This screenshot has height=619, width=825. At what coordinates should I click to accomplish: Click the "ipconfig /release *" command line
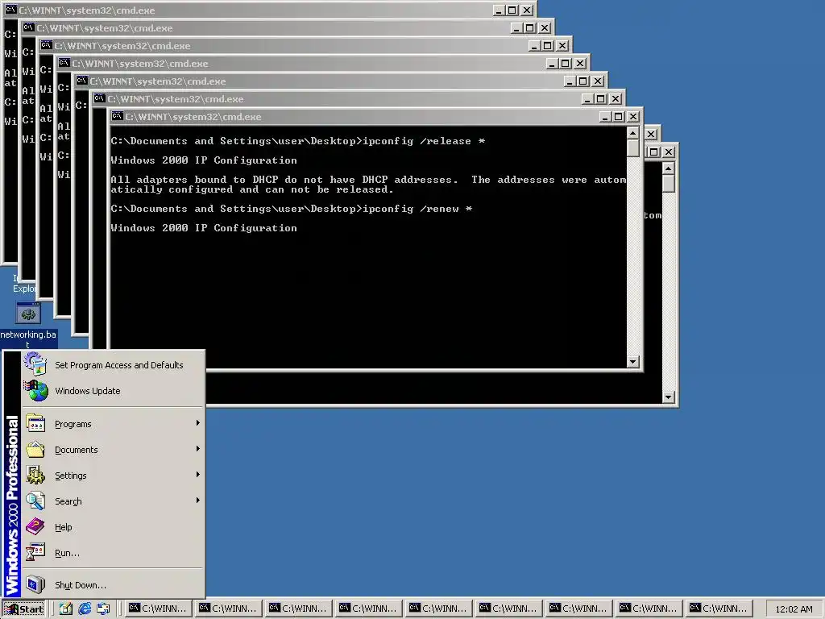tap(298, 141)
